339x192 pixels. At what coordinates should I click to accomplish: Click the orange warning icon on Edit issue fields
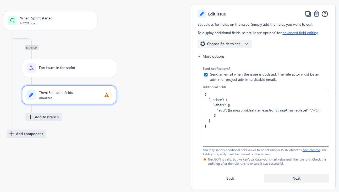[x=107, y=95]
